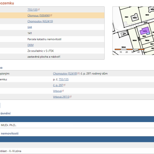Click external link icon beside 755/135
The image size is (154, 154).
coord(39,9)
